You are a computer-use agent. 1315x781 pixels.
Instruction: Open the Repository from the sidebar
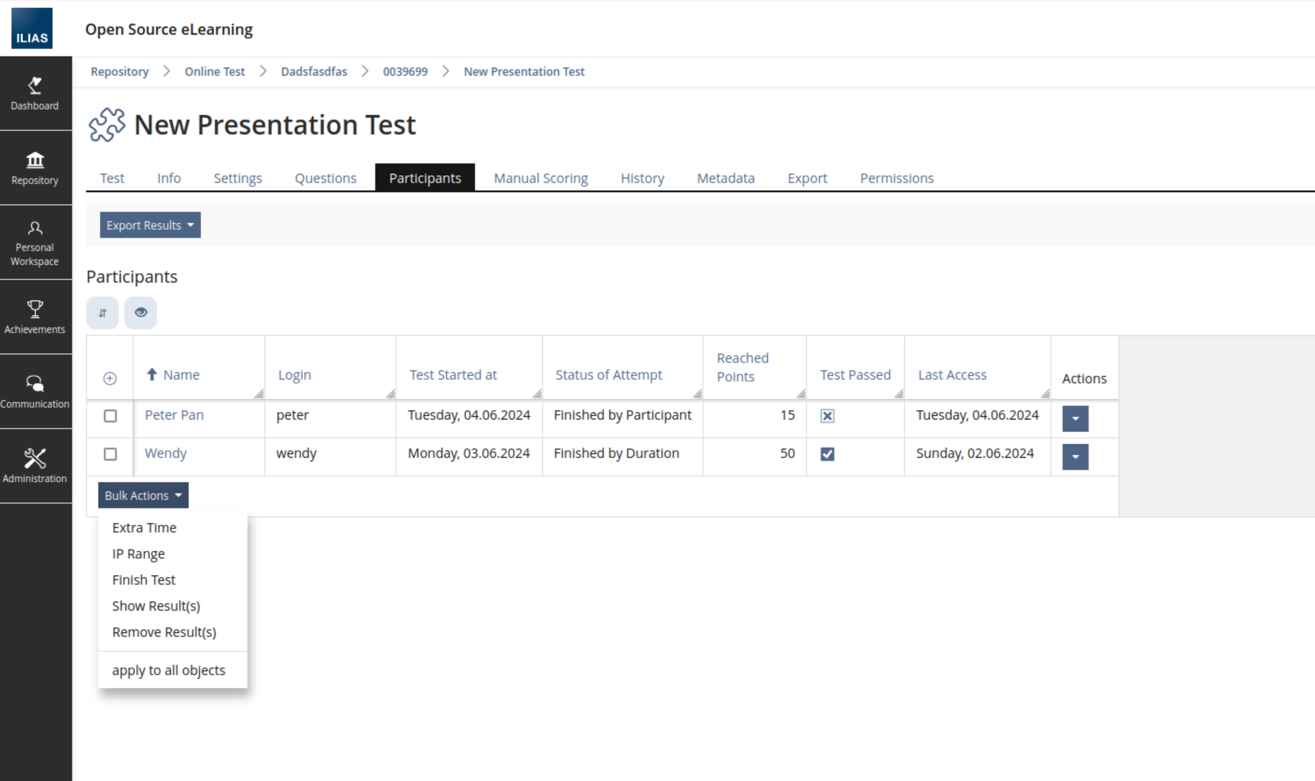(35, 168)
